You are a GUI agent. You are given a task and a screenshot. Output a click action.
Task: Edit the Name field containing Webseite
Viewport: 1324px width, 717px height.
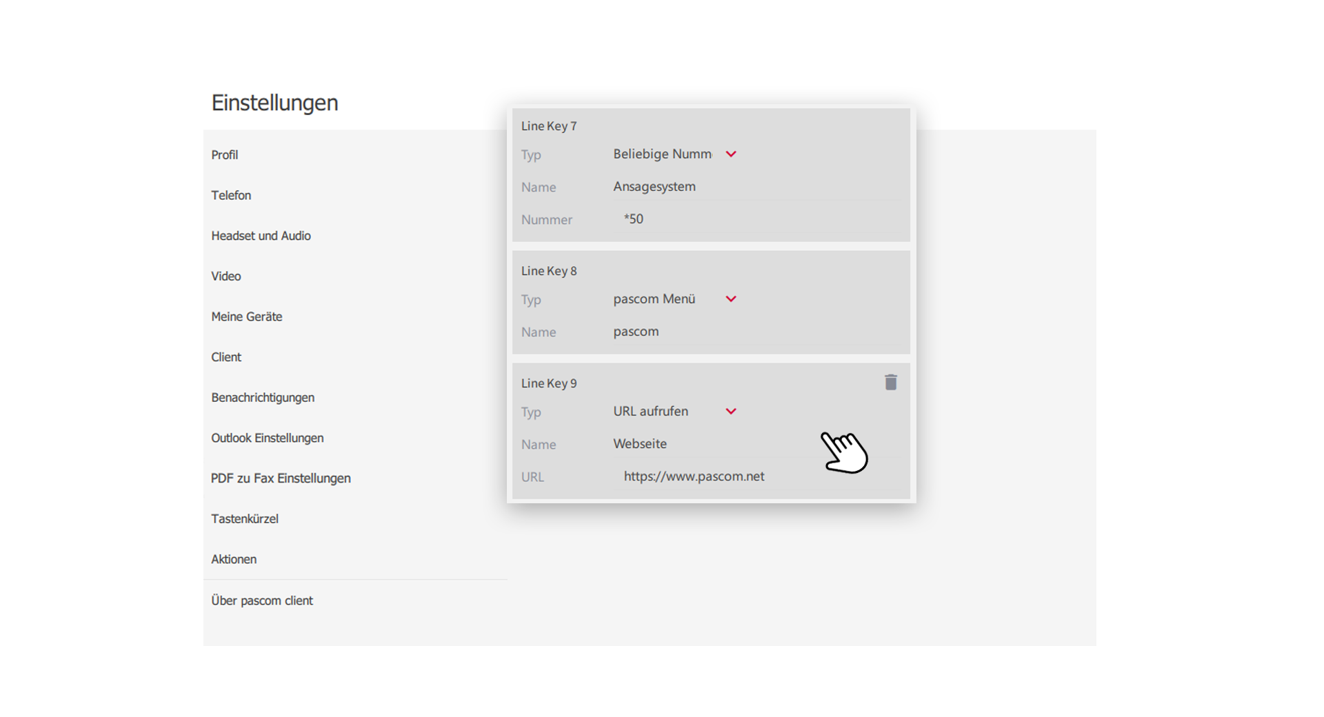pyautogui.click(x=756, y=444)
